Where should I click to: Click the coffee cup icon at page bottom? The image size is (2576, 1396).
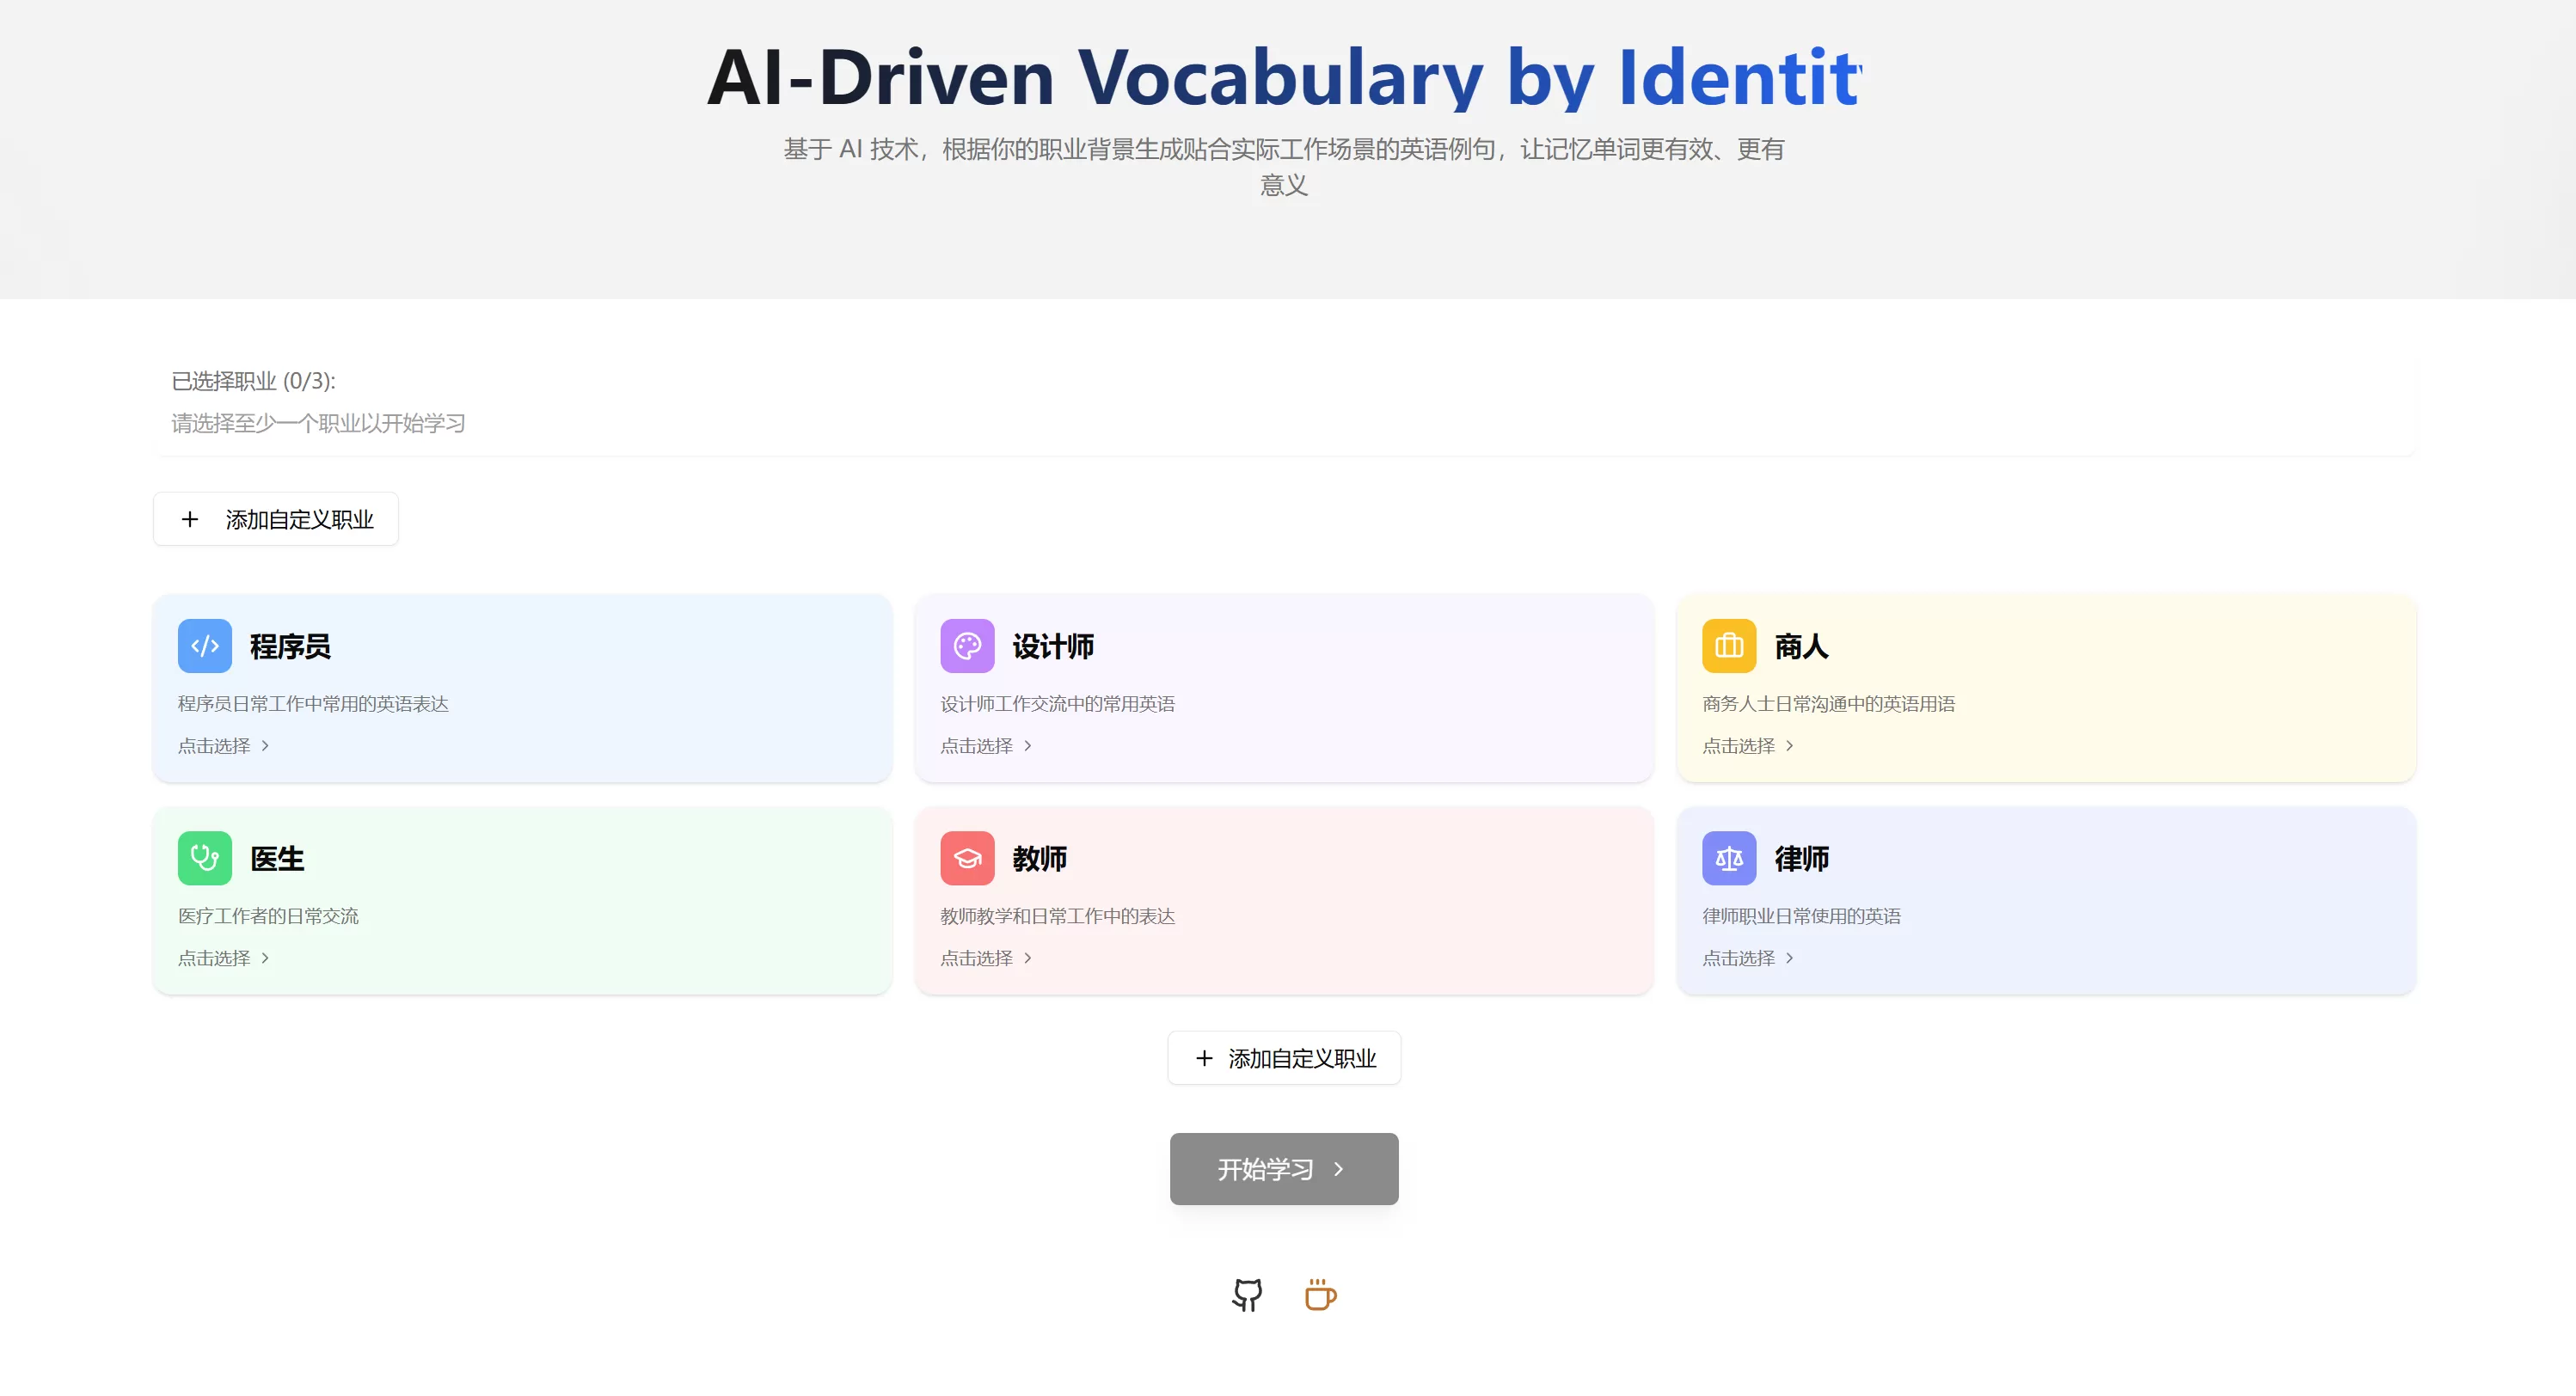[1319, 1294]
